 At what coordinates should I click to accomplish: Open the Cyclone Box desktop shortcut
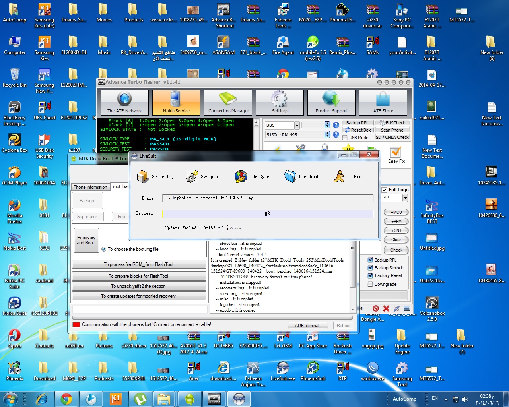(15, 143)
